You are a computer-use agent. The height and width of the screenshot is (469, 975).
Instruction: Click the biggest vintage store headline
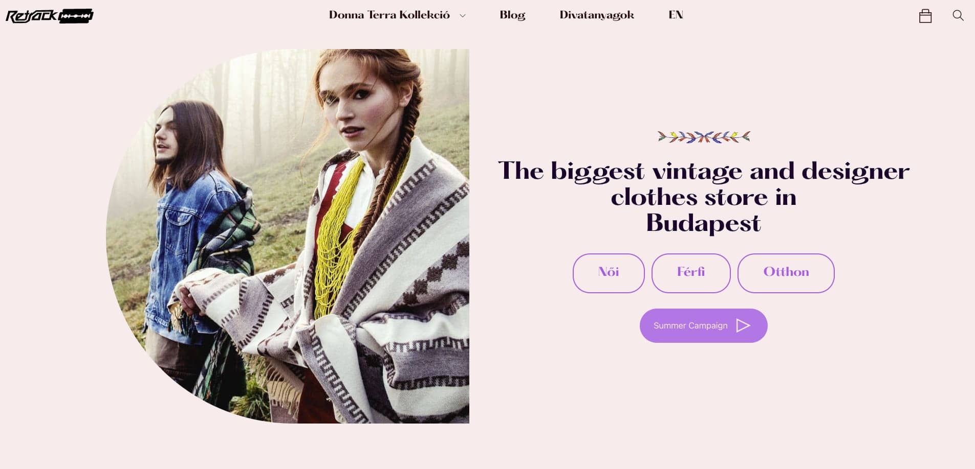pyautogui.click(x=704, y=197)
